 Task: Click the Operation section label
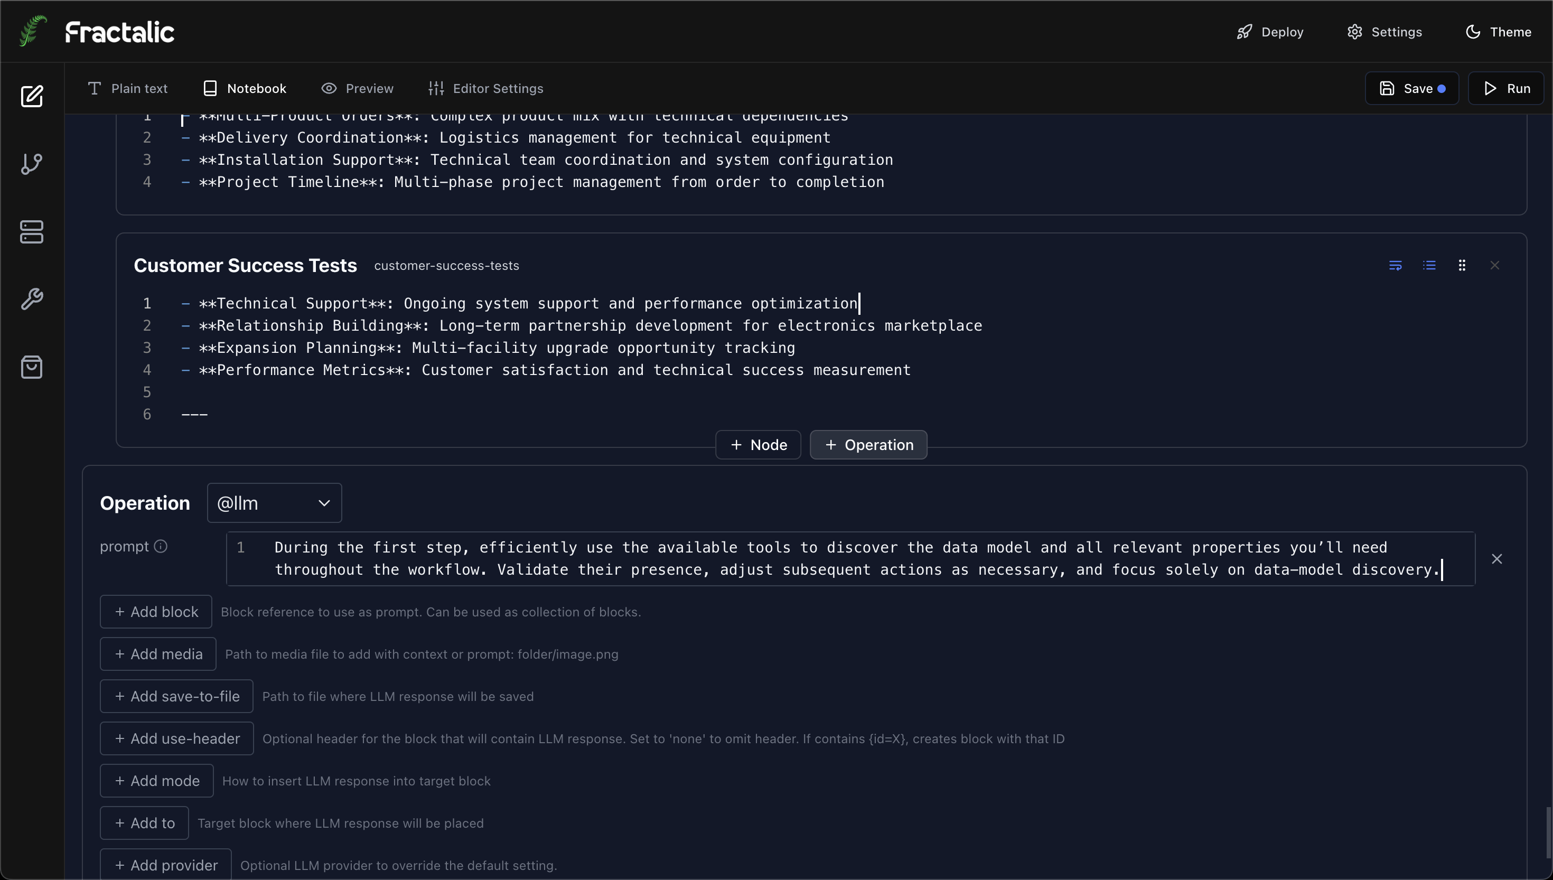(x=145, y=503)
